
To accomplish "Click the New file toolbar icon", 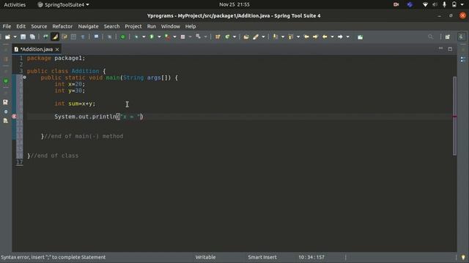I will click(x=7, y=37).
